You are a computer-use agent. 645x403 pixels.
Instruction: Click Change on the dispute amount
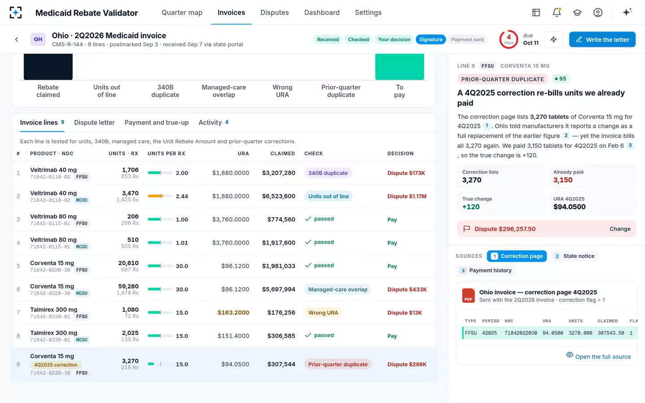[x=620, y=229]
